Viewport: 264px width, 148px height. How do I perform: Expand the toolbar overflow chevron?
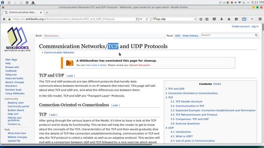coord(252,19)
